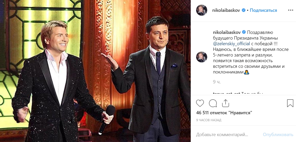296x142 pixels.
Task: Open the profile avatar in post header
Action: tap(202, 10)
